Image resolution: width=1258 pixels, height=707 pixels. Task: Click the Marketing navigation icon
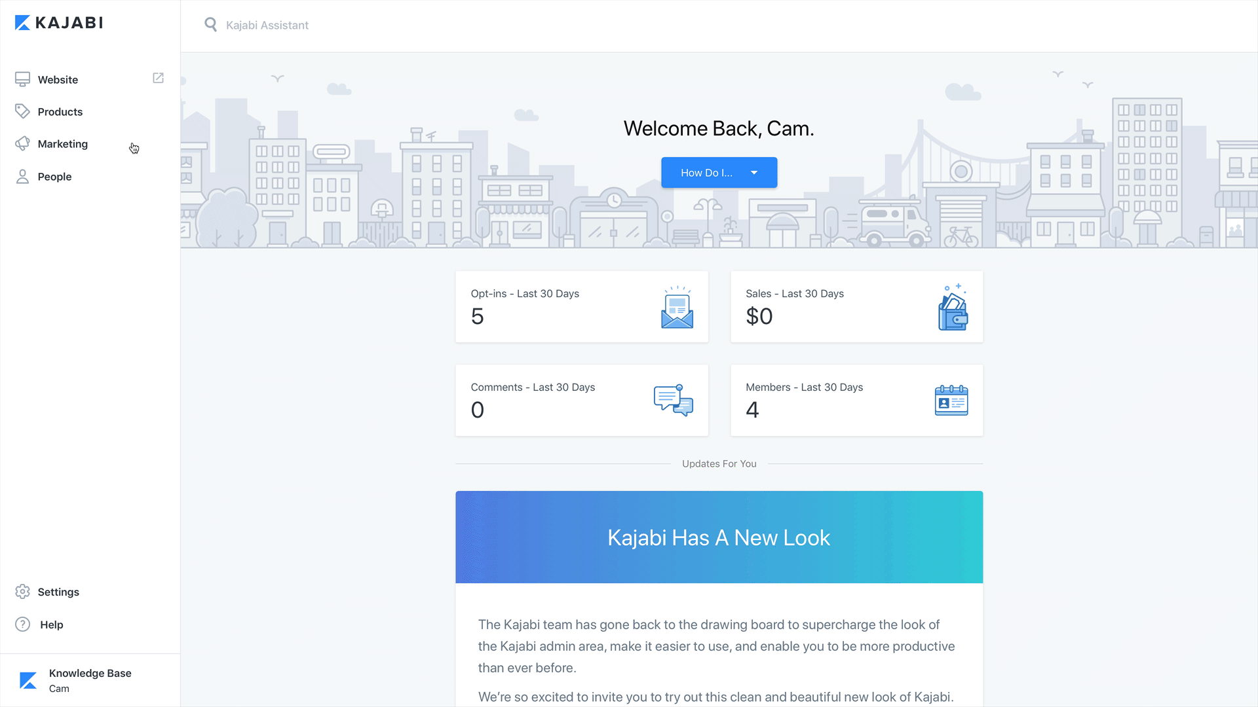tap(22, 143)
